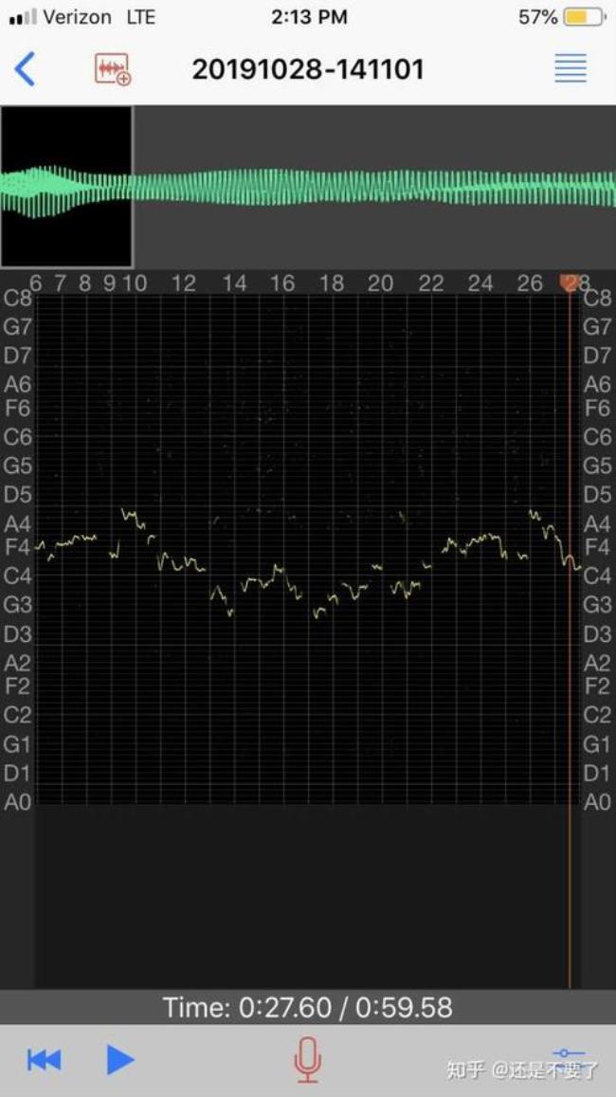Open the lines menu icon top right
Viewport: 616px width, 1097px height.
pos(571,68)
